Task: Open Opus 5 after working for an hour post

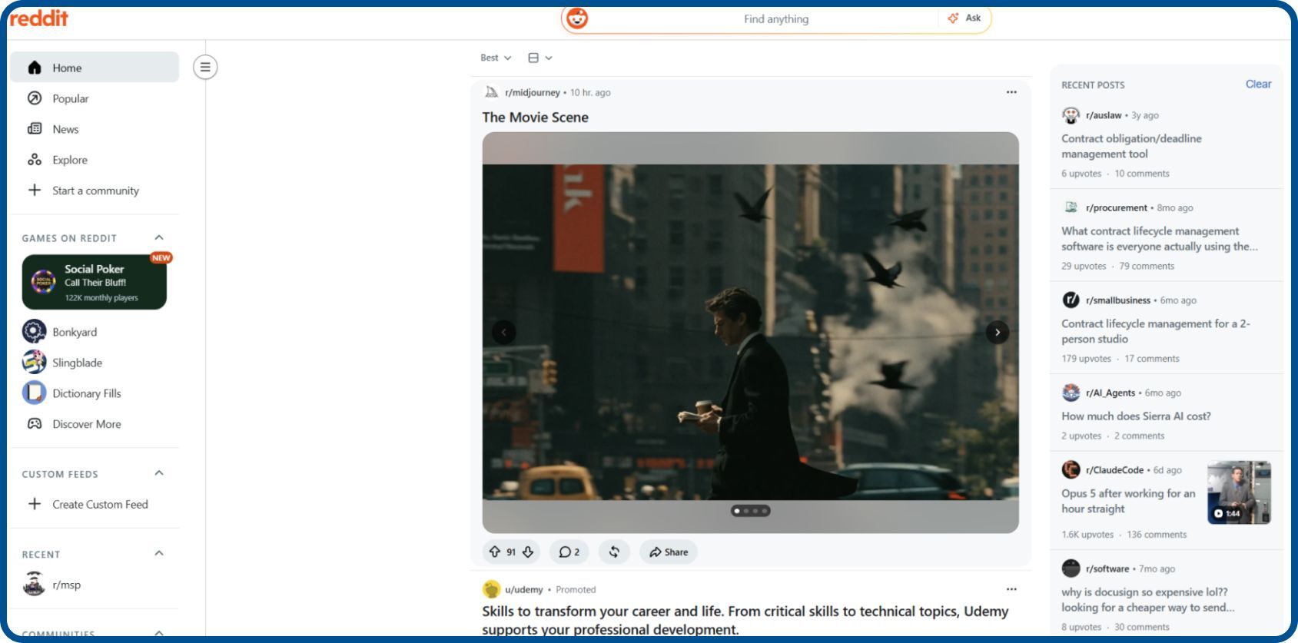Action: coord(1128,501)
